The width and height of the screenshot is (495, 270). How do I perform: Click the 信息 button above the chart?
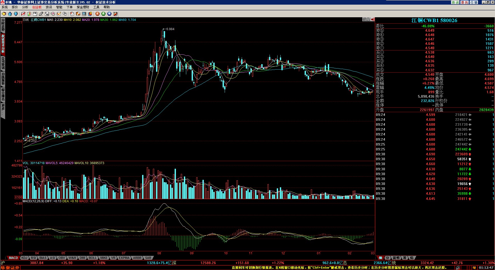click(x=366, y=19)
